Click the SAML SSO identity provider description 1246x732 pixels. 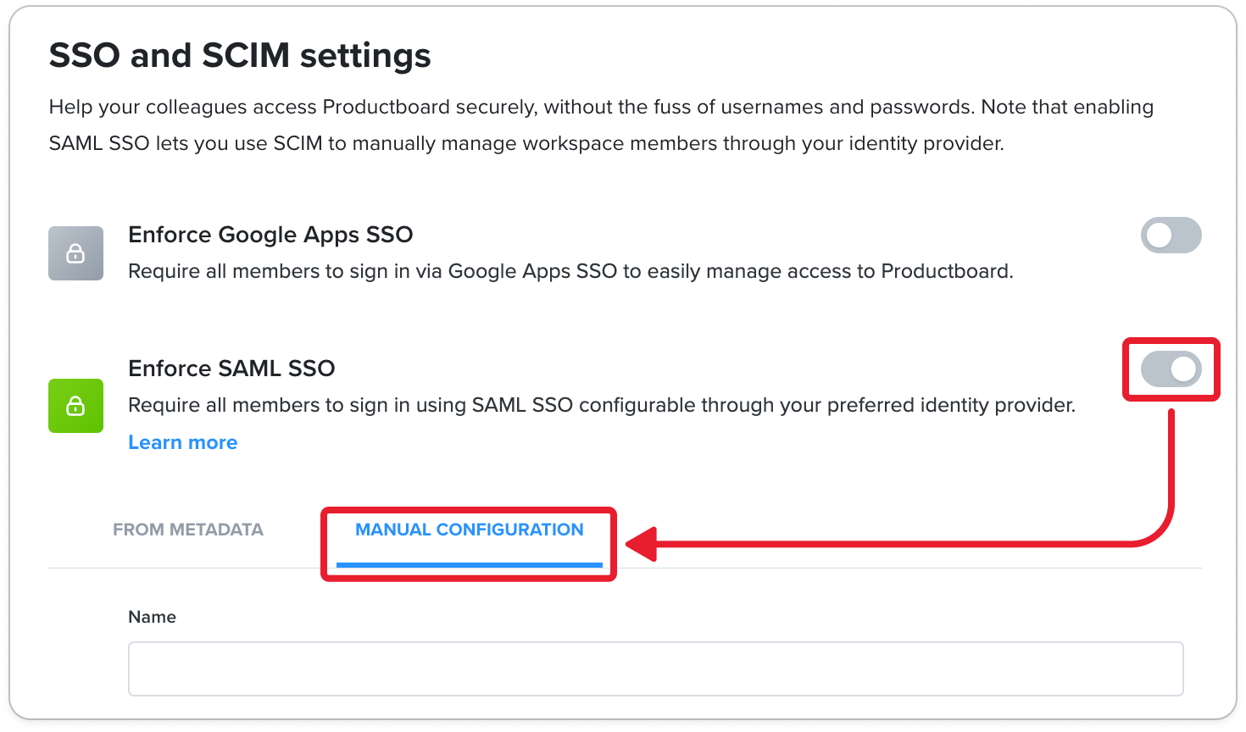pos(602,405)
